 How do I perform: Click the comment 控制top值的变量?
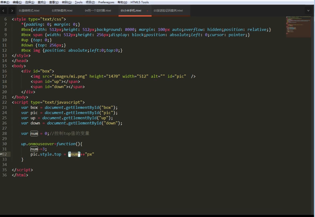coord(69,133)
